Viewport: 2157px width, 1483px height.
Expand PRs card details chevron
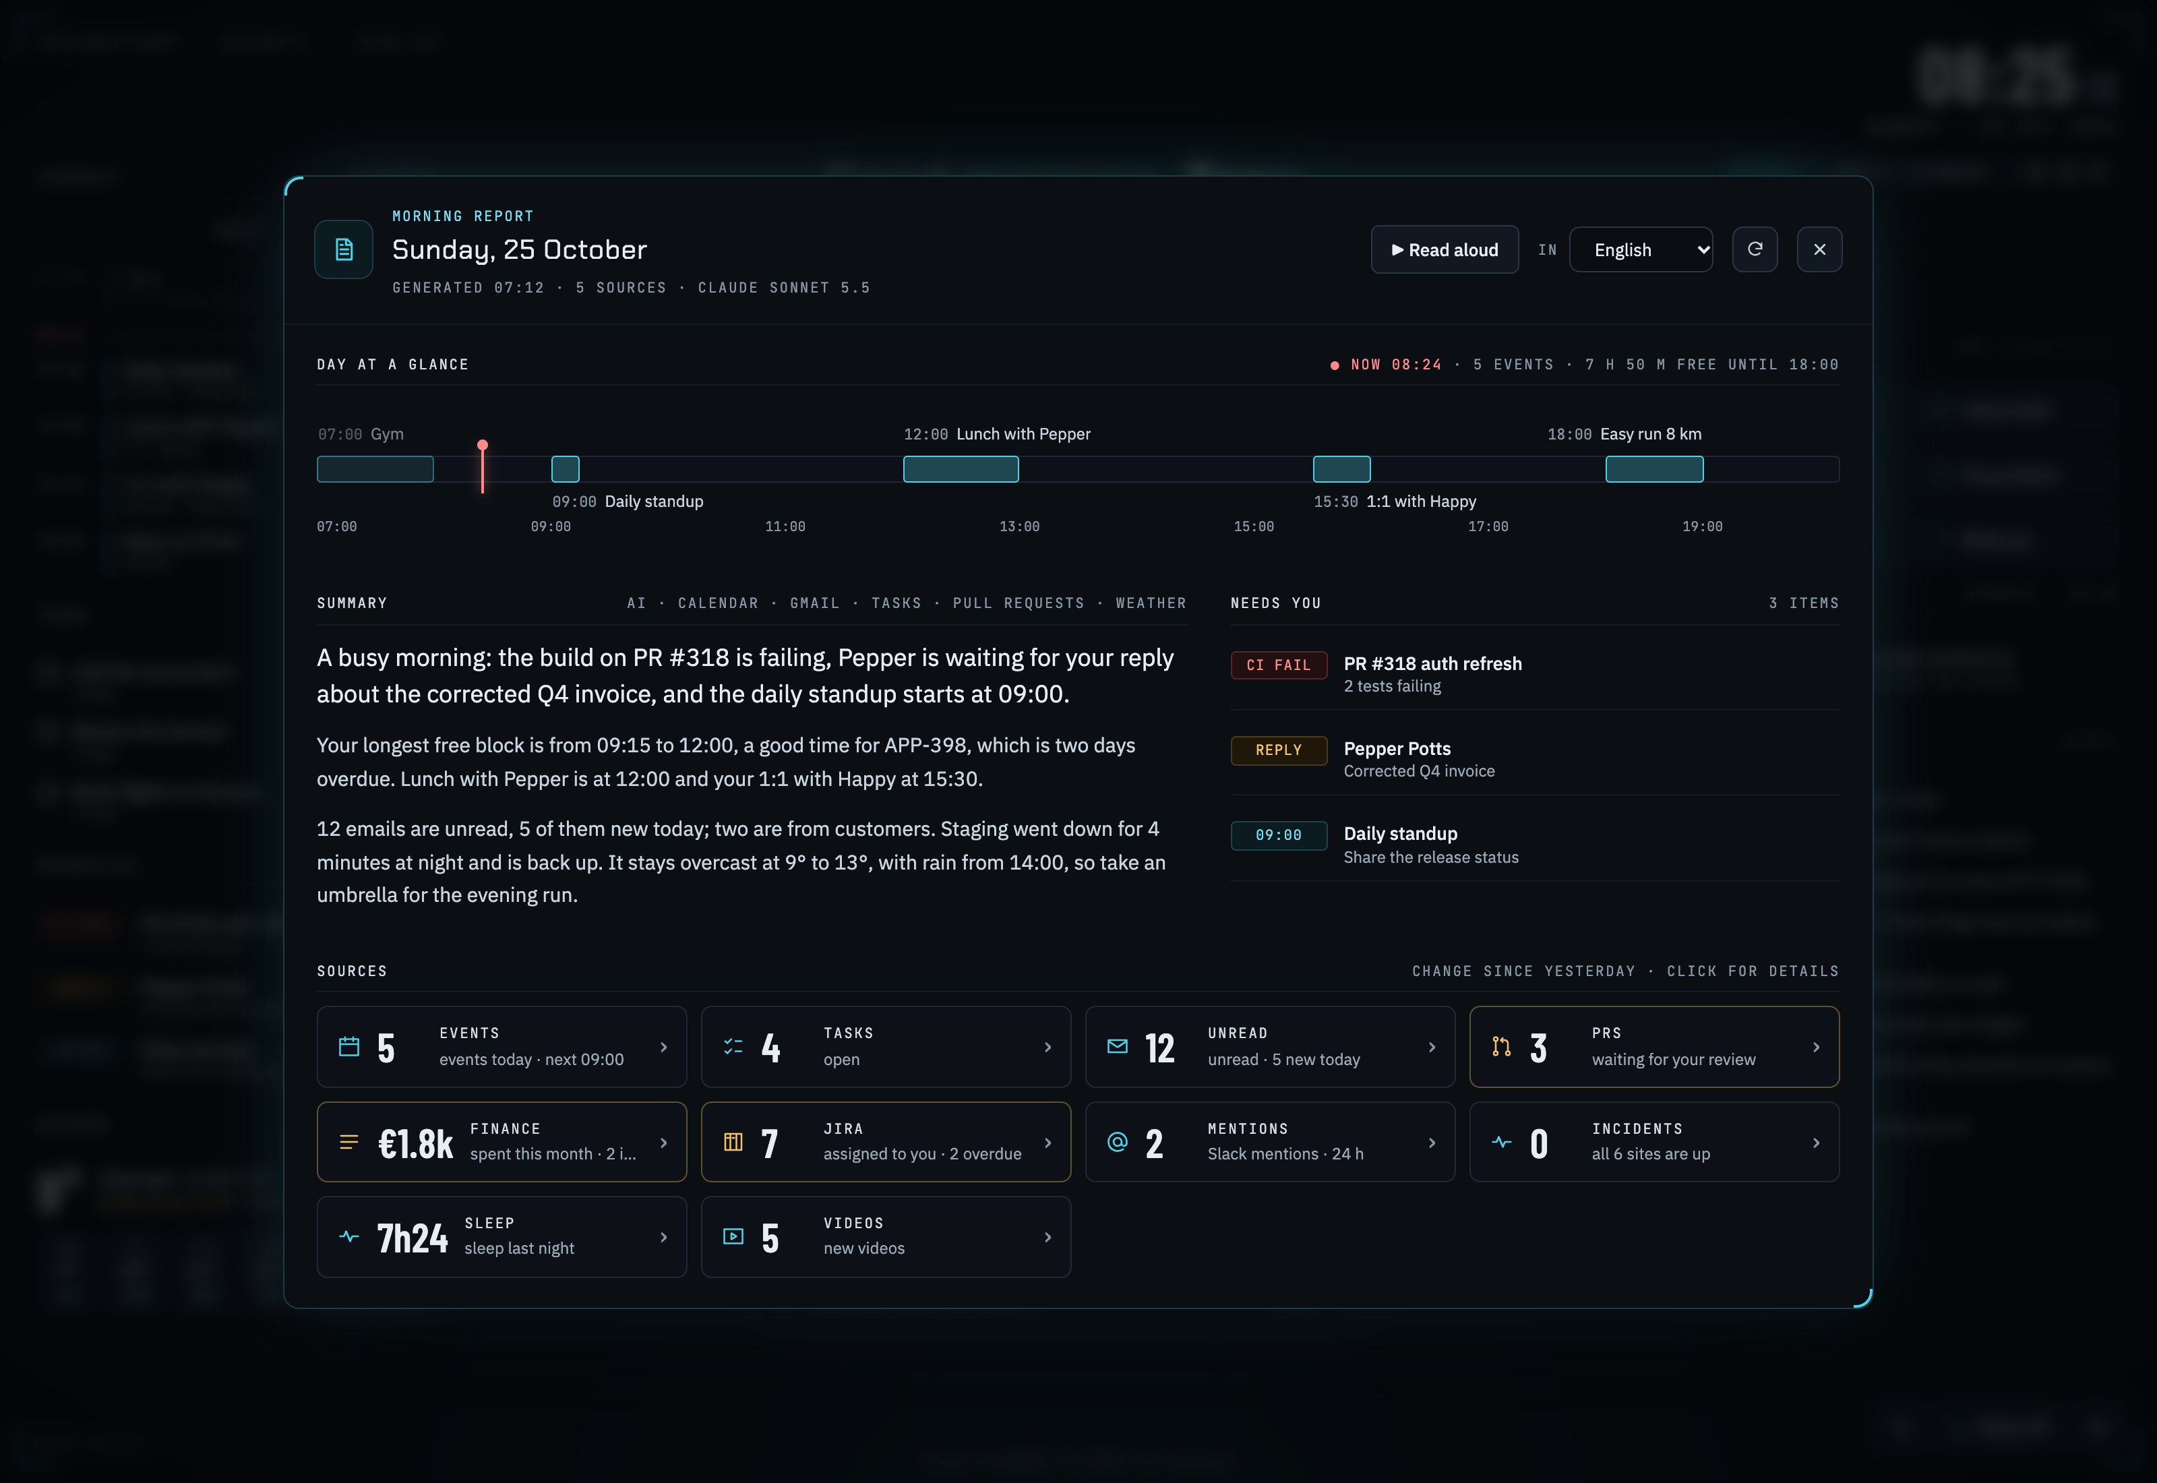1816,1048
